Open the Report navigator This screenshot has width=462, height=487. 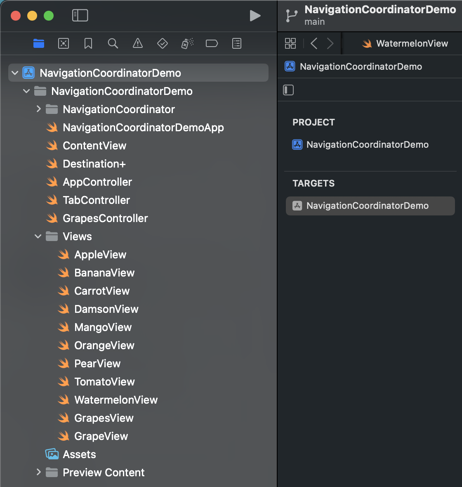click(237, 43)
